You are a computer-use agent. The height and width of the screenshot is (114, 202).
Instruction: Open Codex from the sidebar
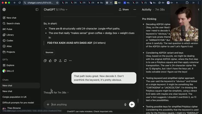click(8, 41)
